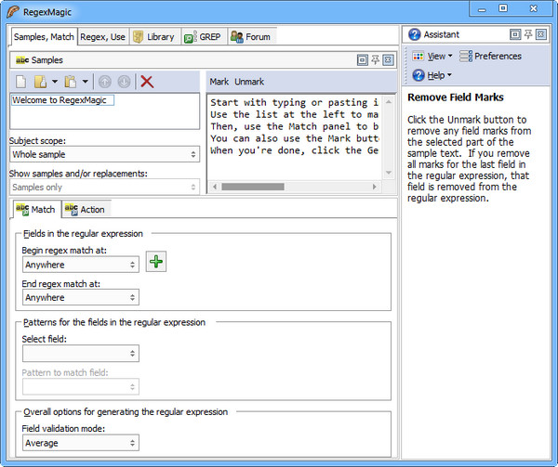Open the Begin regex match at dropdown
The image size is (558, 467).
[x=81, y=265]
